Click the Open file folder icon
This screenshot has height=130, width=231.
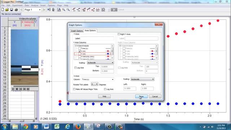pos(7,10)
